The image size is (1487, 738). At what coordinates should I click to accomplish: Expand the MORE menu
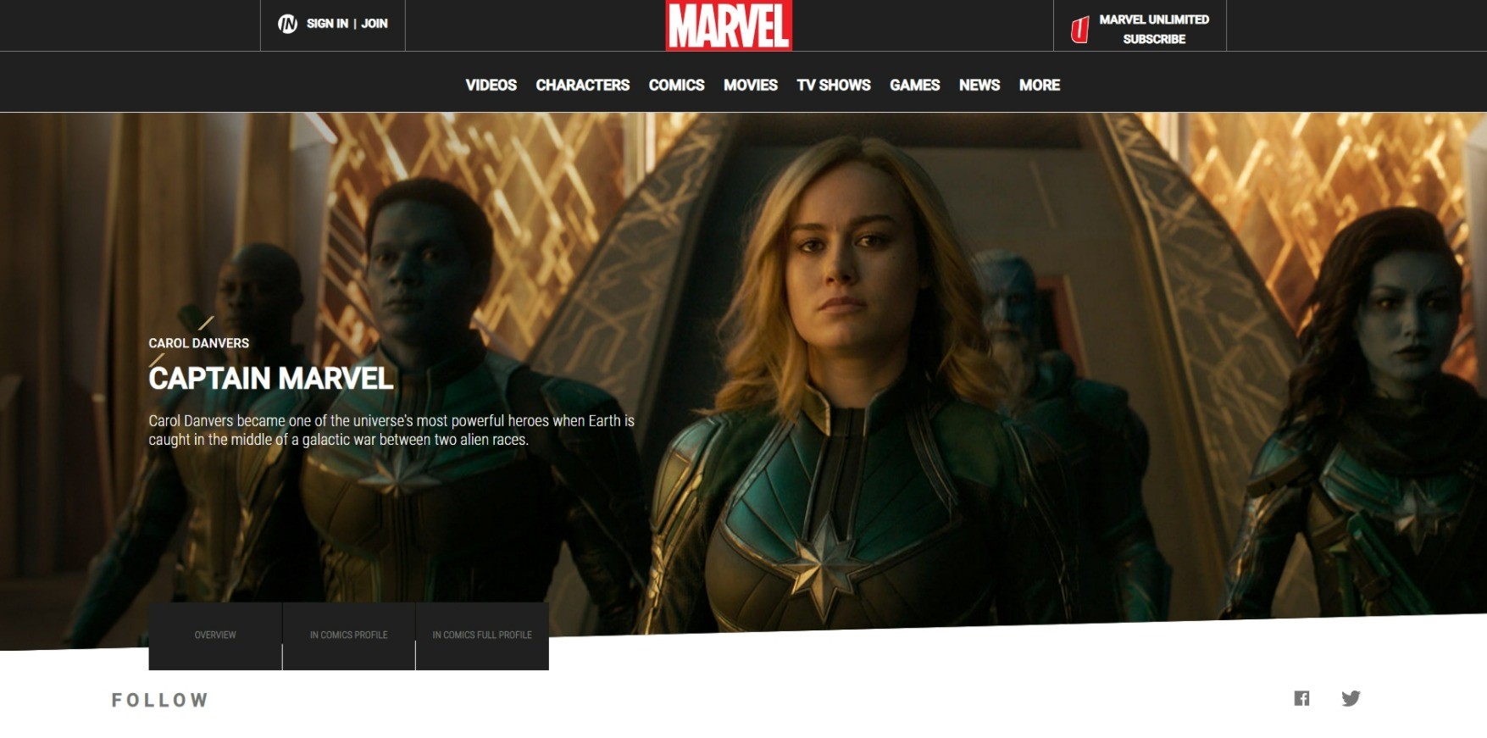point(1040,85)
